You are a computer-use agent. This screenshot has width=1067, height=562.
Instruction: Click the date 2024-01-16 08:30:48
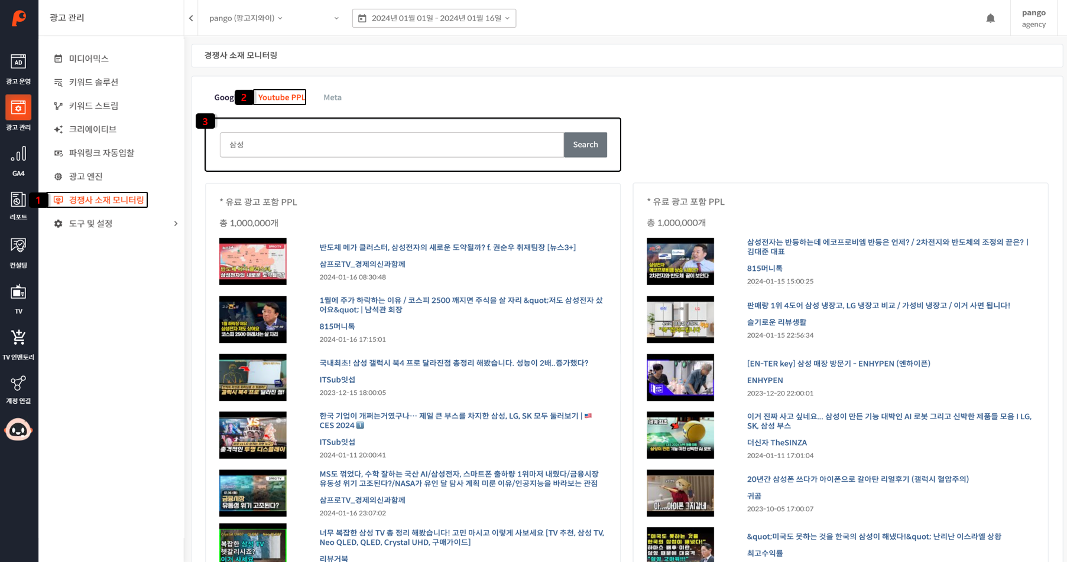pos(352,277)
